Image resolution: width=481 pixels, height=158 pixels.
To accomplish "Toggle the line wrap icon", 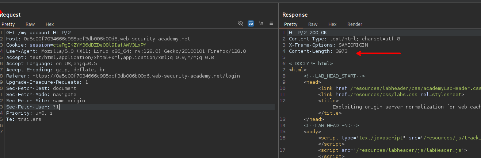I will click(x=251, y=23).
